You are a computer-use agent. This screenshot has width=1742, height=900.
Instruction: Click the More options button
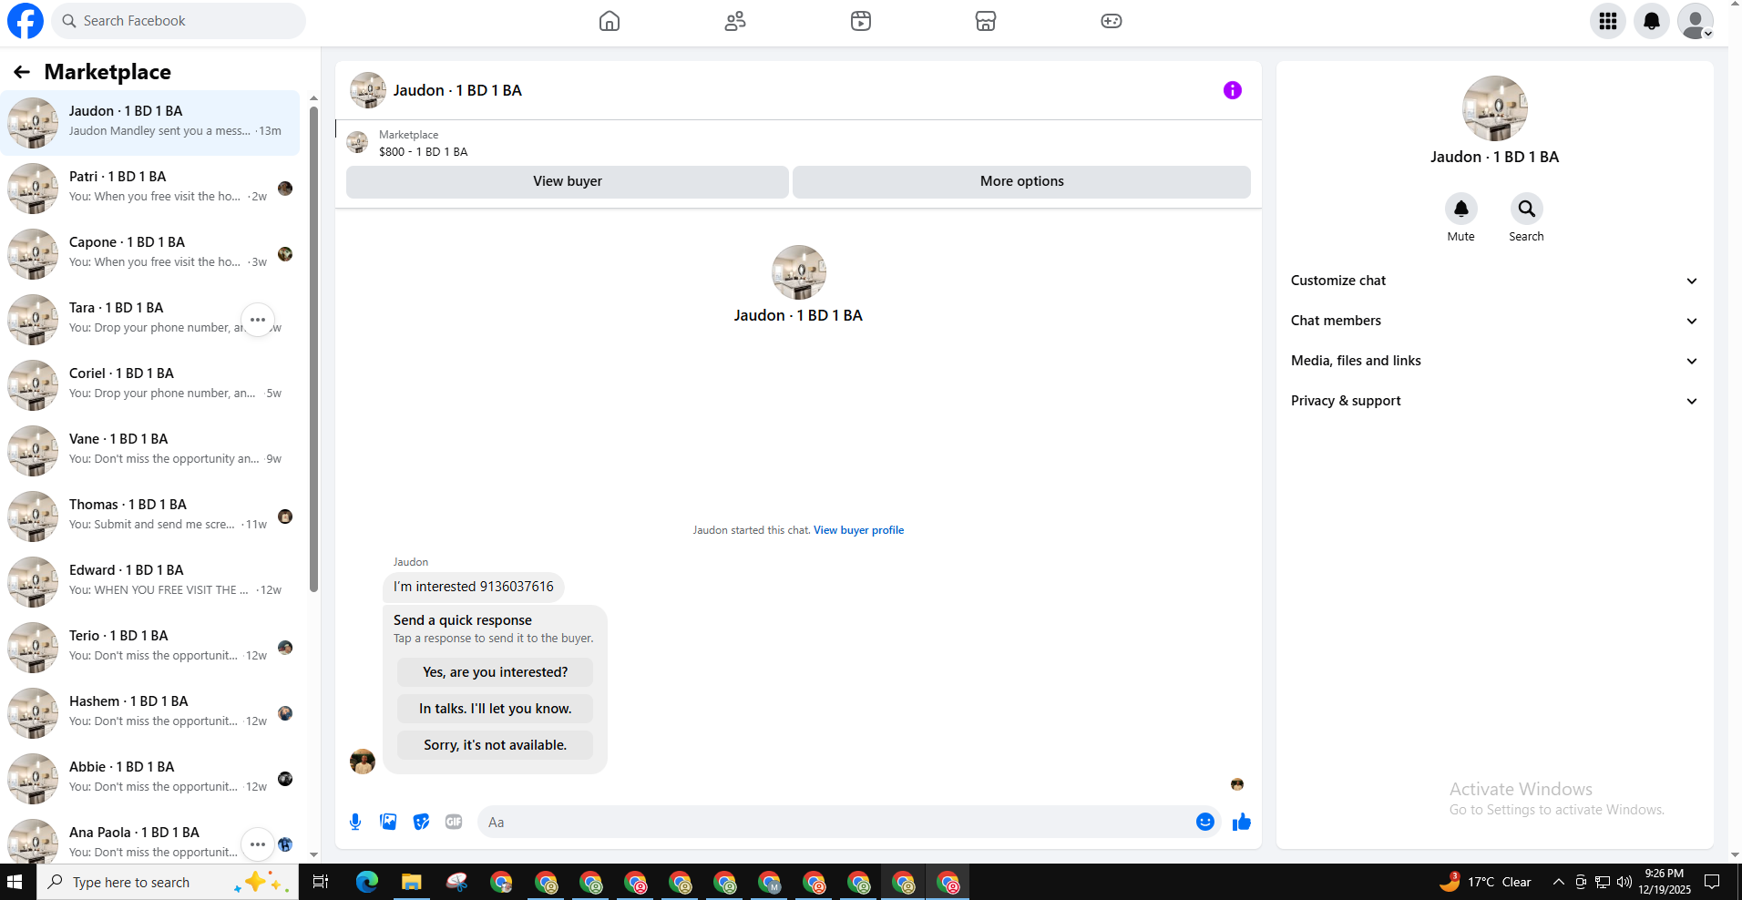click(1021, 181)
